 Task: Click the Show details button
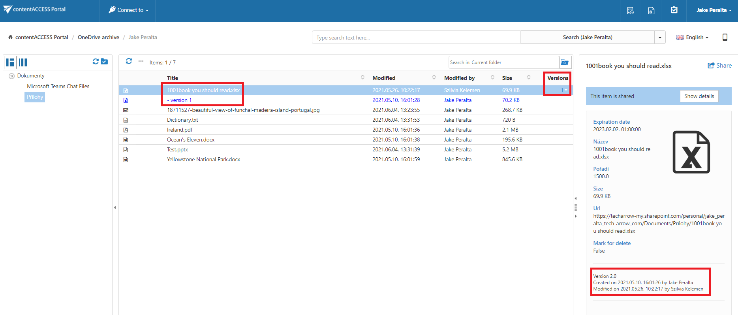699,96
